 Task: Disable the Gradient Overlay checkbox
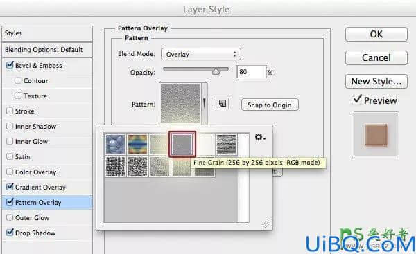tap(10, 187)
